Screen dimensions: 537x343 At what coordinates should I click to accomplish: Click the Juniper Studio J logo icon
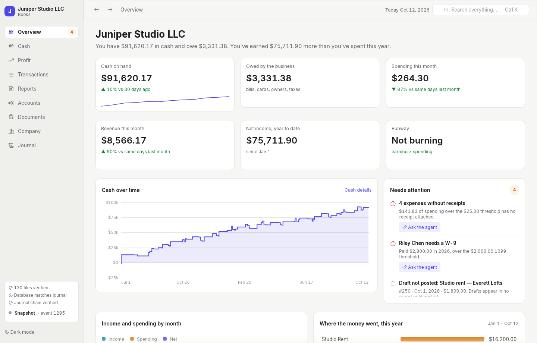pyautogui.click(x=10, y=11)
